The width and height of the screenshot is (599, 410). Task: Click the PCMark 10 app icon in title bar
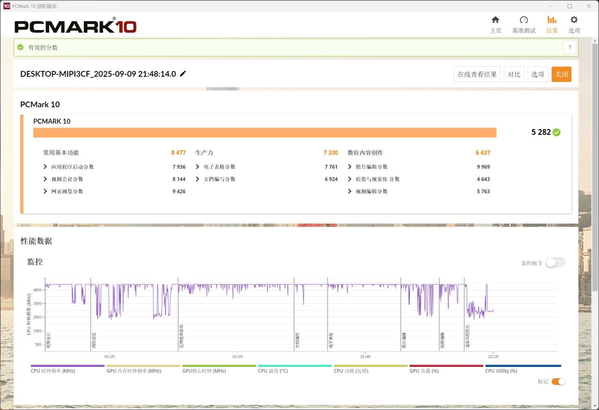(x=7, y=6)
